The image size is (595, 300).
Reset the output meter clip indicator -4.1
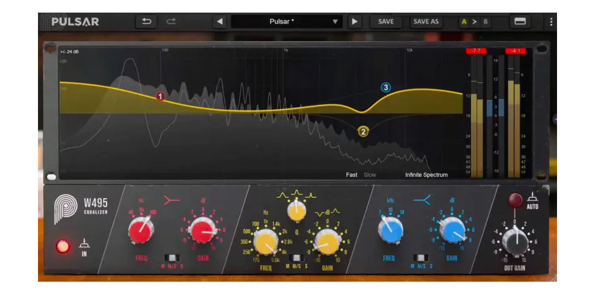516,51
